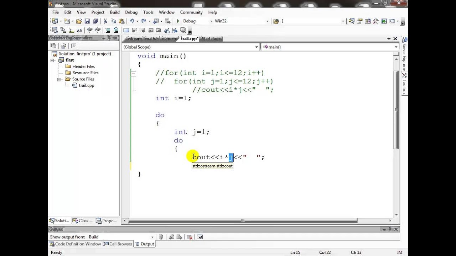Toggle word wrap in the Output pane
The height and width of the screenshot is (256, 456).
200,237
